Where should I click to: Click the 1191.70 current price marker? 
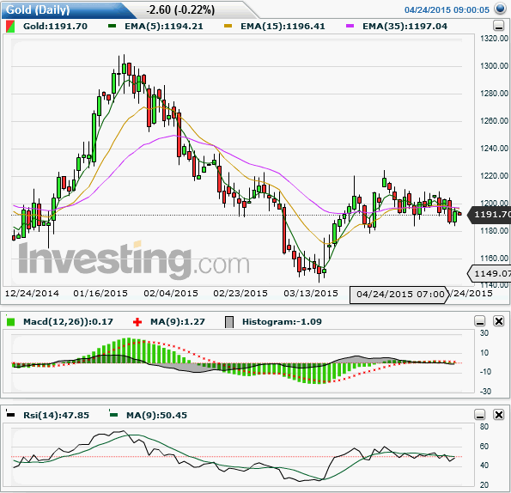point(490,215)
